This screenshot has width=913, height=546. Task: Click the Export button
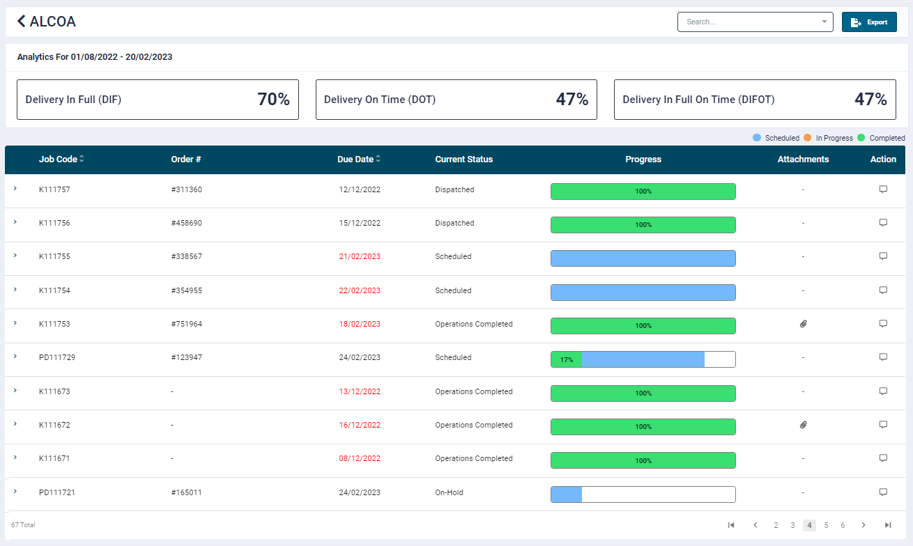pos(869,22)
